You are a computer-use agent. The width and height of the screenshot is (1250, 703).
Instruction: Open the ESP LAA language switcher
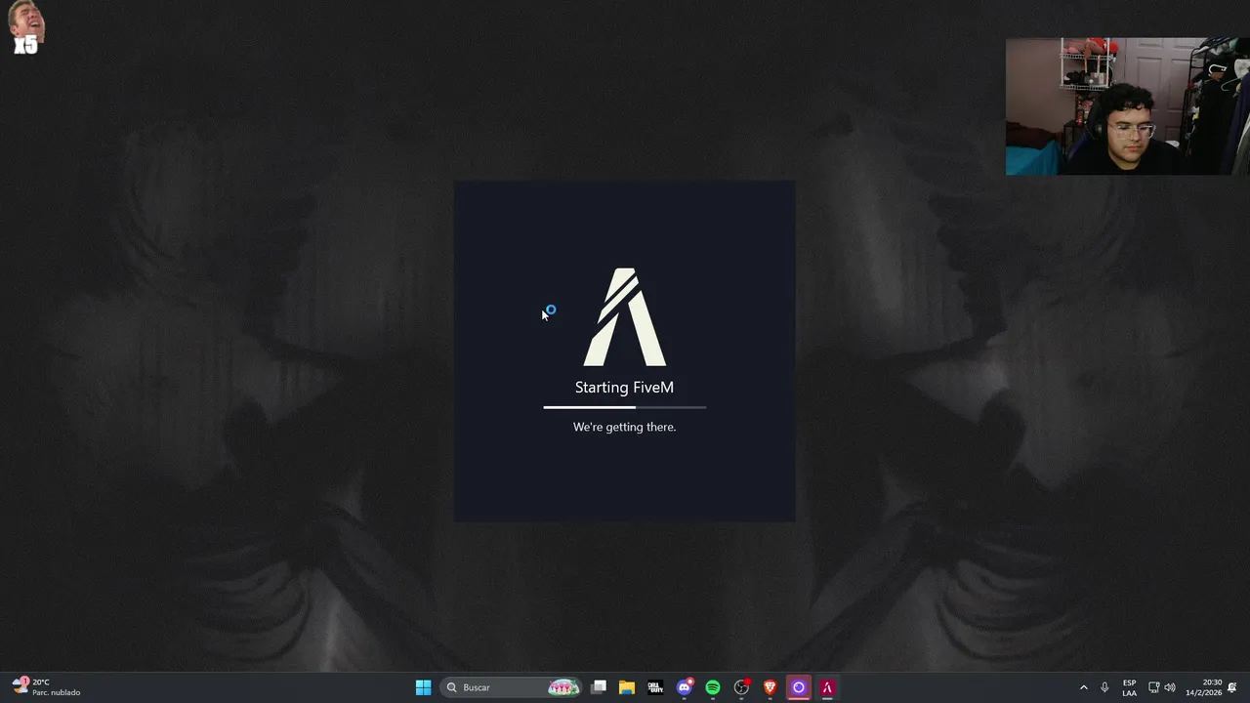1129,687
